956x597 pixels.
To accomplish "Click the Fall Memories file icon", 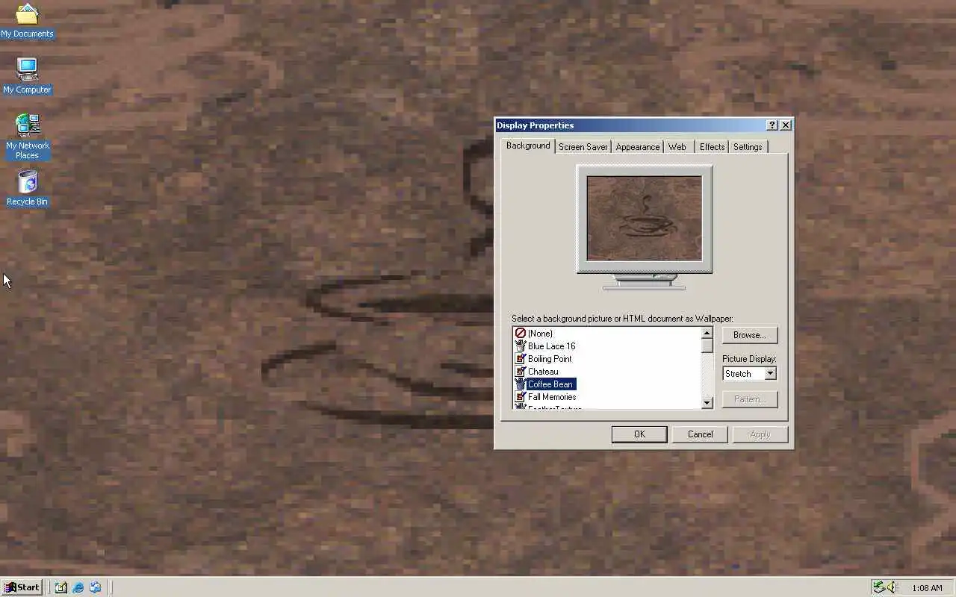I will click(521, 397).
